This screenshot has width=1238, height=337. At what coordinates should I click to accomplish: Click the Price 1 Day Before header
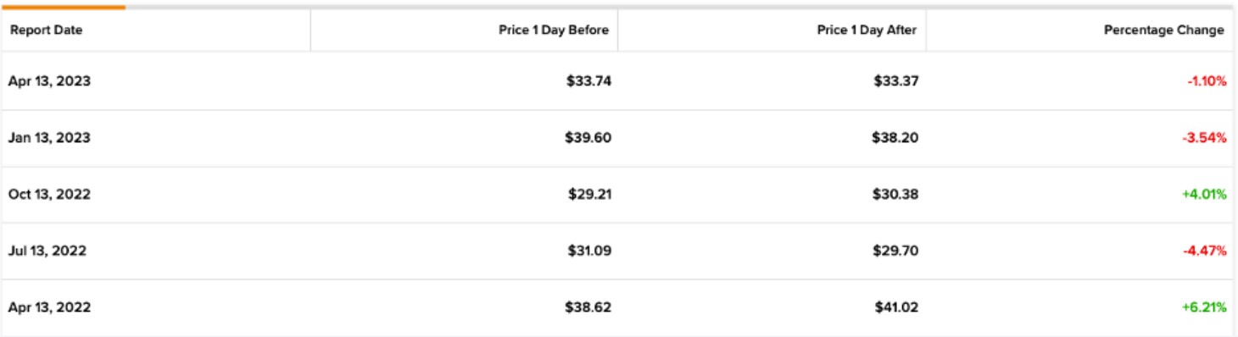tap(554, 30)
